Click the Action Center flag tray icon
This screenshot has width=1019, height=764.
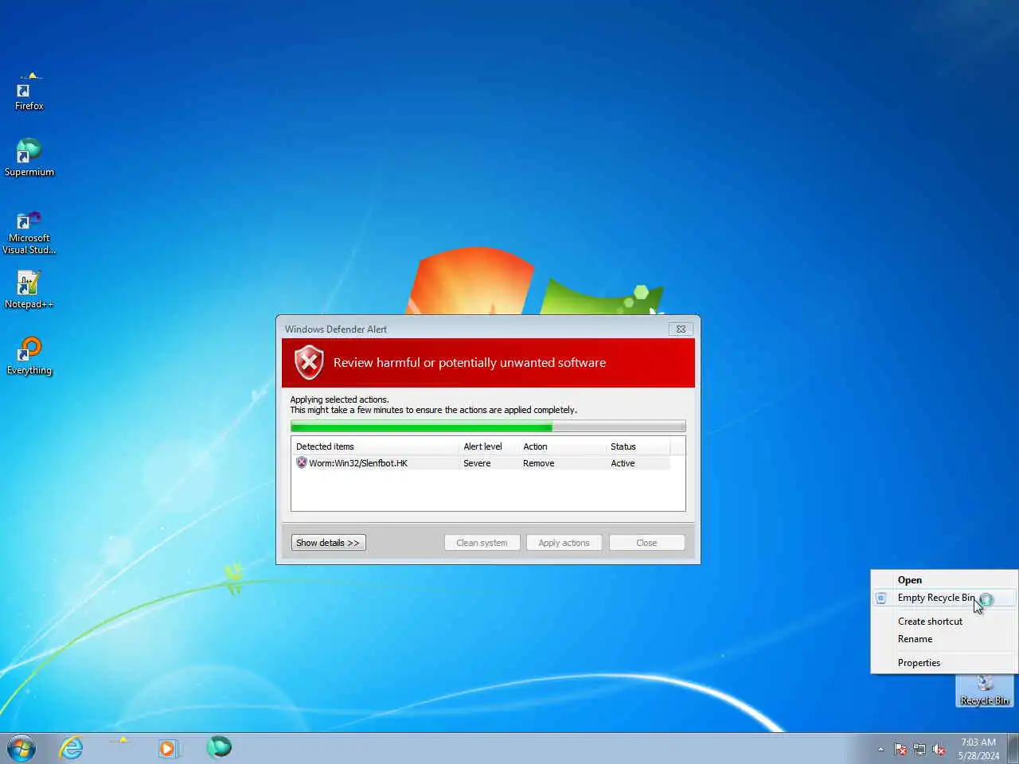pos(900,749)
